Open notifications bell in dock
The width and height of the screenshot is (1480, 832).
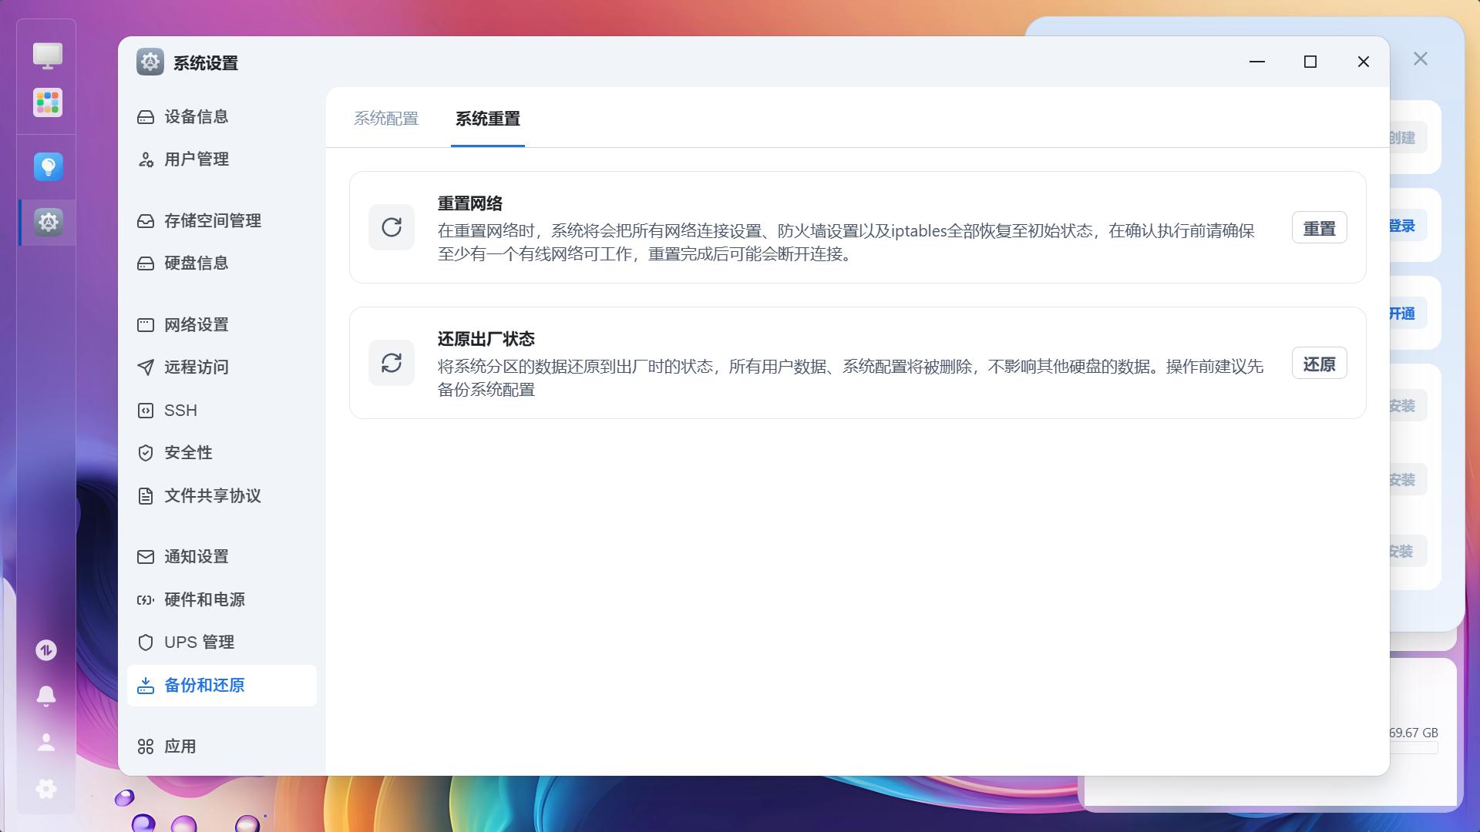click(46, 696)
